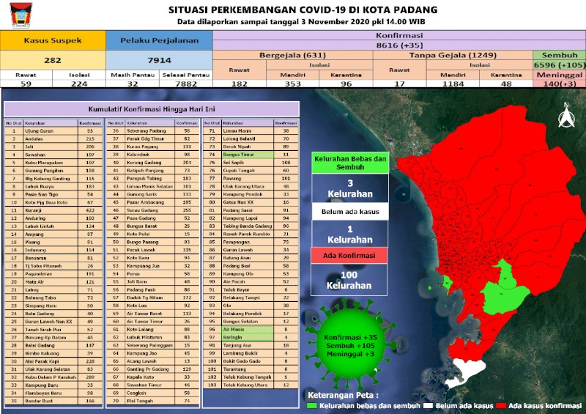Click the total confirmed '8616 (+35)'

(x=399, y=45)
